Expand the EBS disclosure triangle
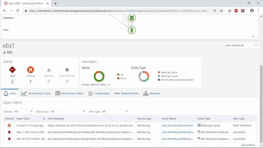The width and height of the screenshot is (263, 148). coord(5,53)
